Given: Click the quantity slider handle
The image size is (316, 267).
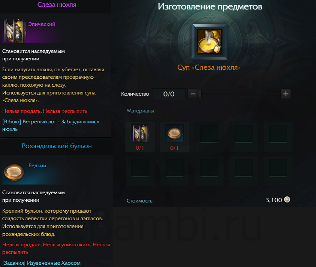Looking at the screenshot, I should (x=200, y=94).
